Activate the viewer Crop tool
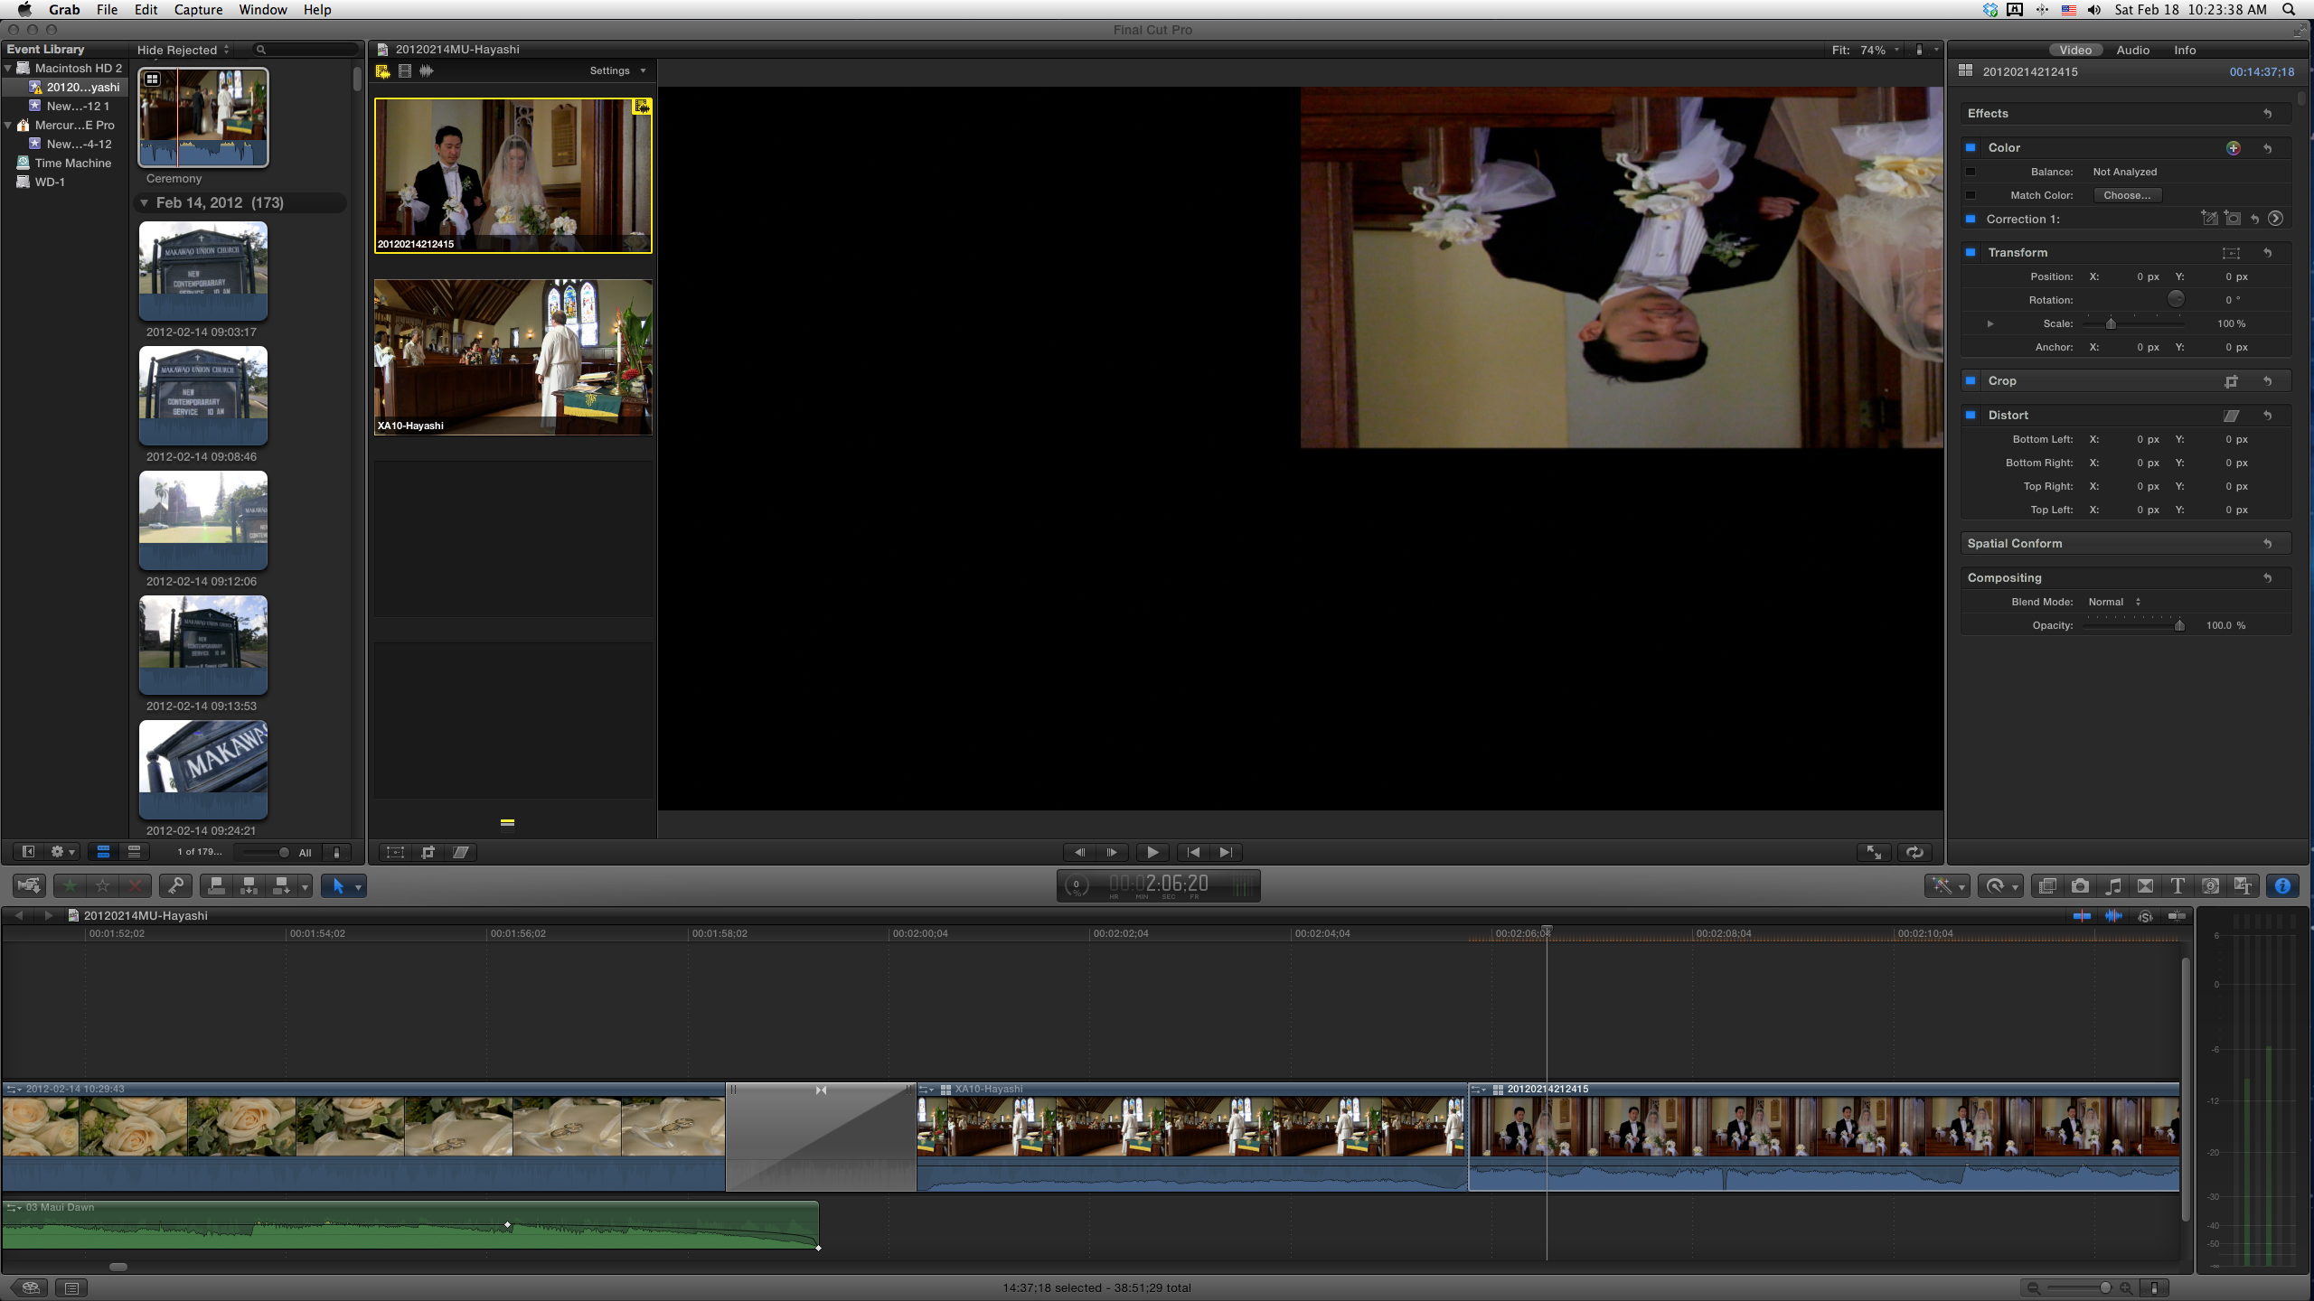 click(428, 852)
